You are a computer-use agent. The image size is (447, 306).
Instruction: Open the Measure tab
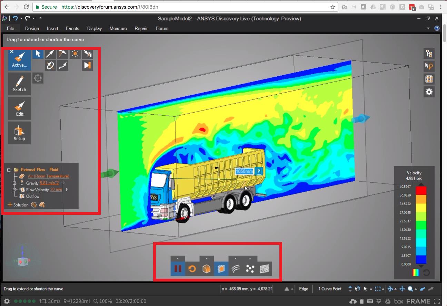point(118,28)
